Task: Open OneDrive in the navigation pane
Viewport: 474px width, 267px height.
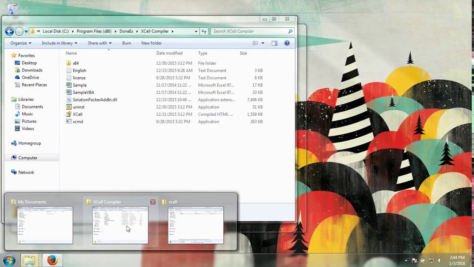Action: coord(30,78)
